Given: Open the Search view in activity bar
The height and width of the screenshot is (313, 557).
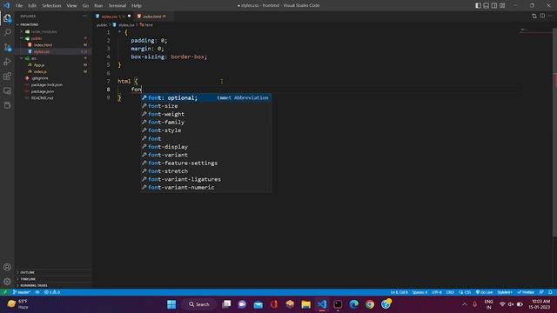Looking at the screenshot, I should point(7,33).
